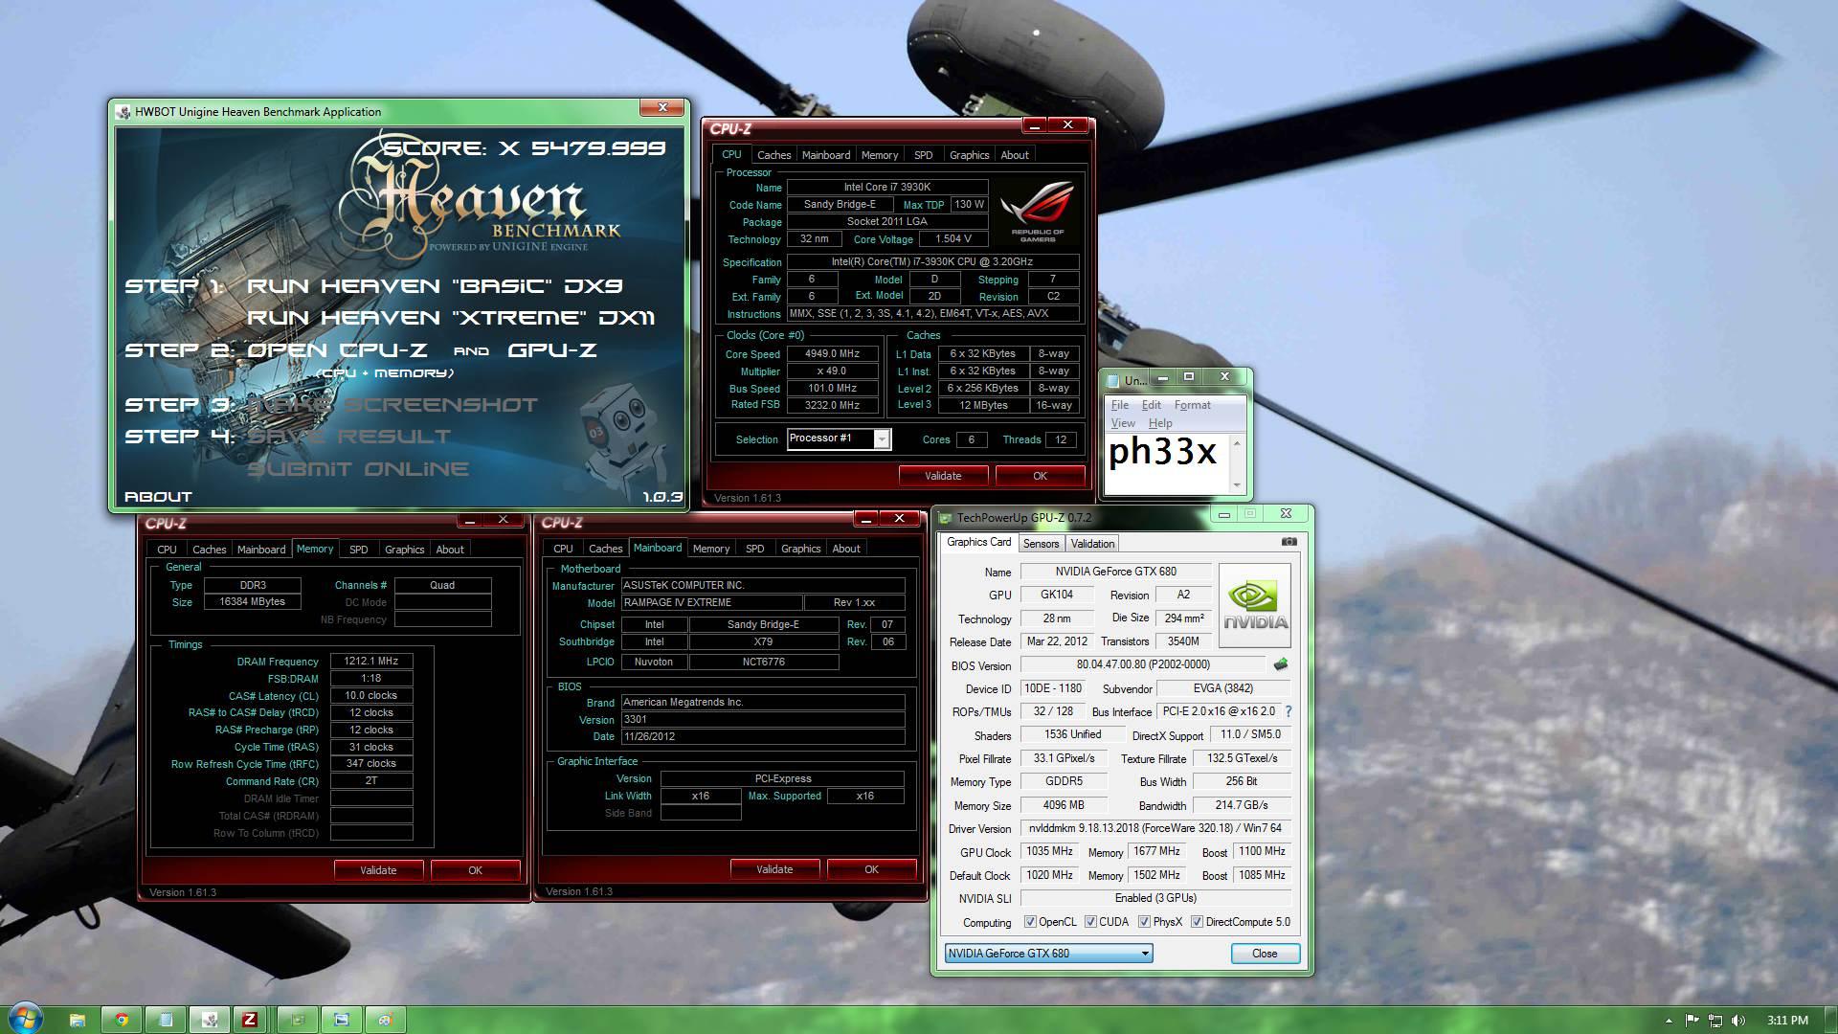This screenshot has width=1838, height=1034.
Task: Click the Show Desktop strip on taskbar
Action: point(1830,1020)
